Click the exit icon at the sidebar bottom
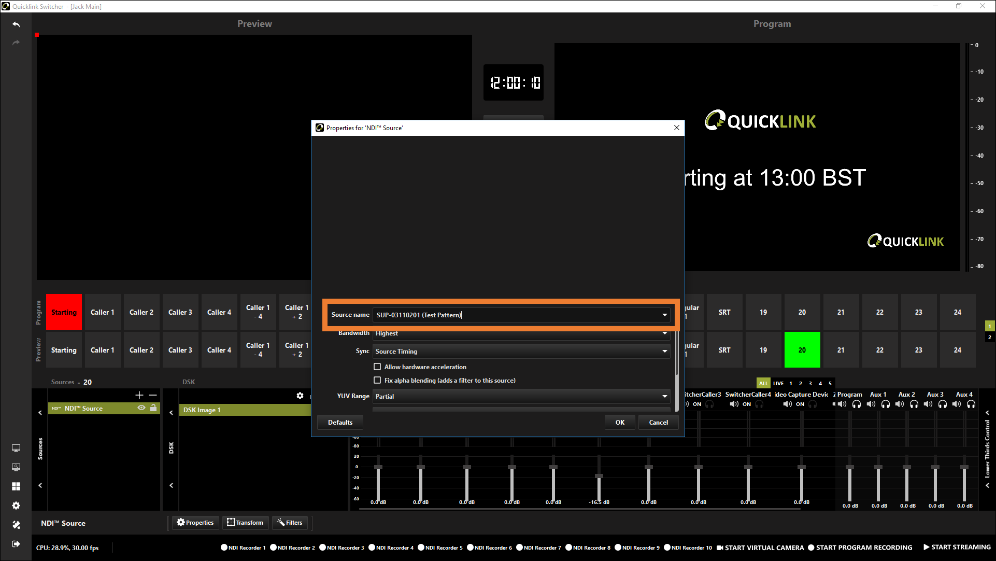The image size is (996, 561). click(x=16, y=544)
